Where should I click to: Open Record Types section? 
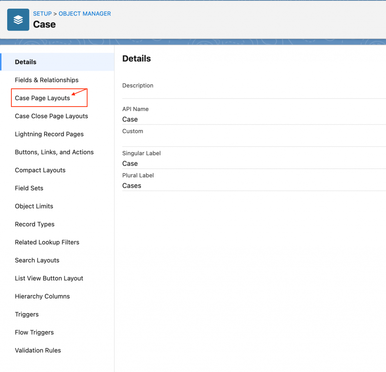click(35, 224)
